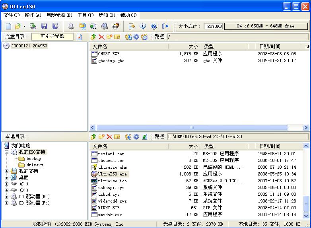Create new folder in local pane

point(101,137)
